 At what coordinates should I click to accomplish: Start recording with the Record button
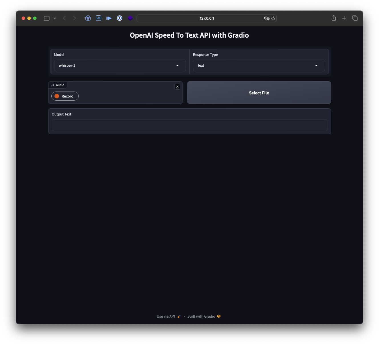coord(65,96)
